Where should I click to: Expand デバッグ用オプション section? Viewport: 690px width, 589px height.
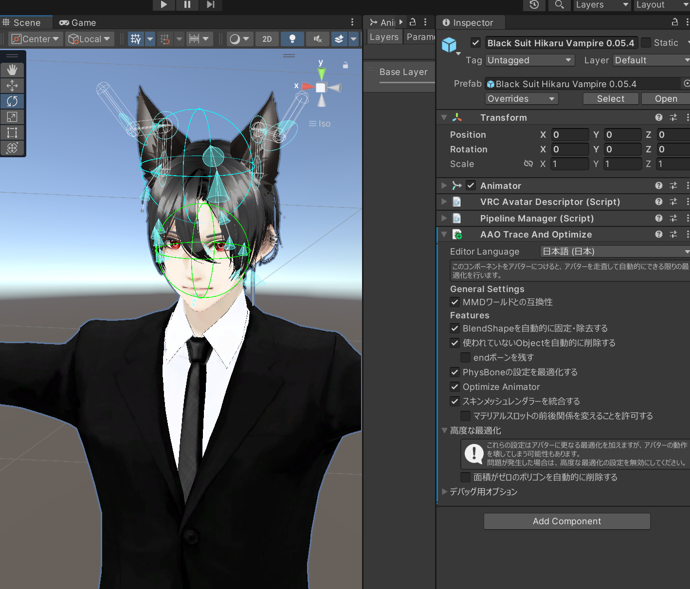[444, 492]
